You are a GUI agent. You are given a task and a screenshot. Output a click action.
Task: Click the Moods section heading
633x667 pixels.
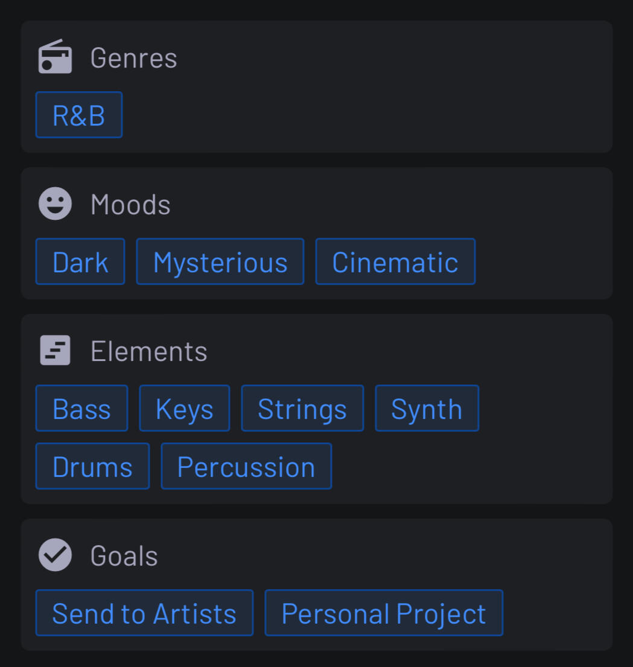point(130,205)
